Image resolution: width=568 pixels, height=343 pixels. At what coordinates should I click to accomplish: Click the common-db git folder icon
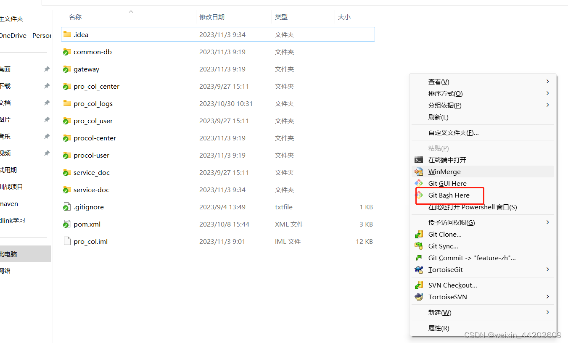pyautogui.click(x=67, y=52)
